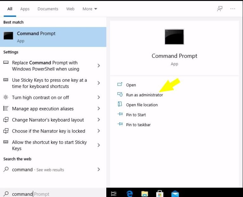
Task: Expand arrow for Manage app execution aliases
Action: pos(99,108)
